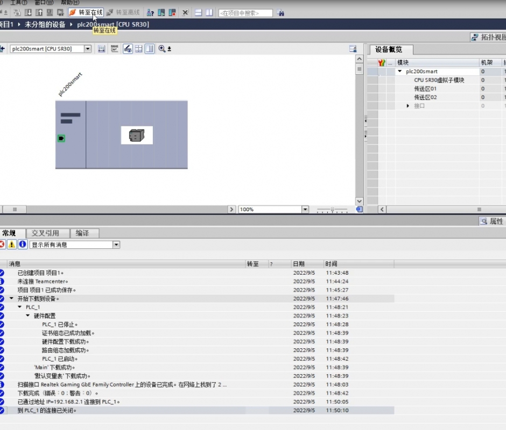
Task: Open the 属性 (Properties) tab
Action: click(492, 221)
